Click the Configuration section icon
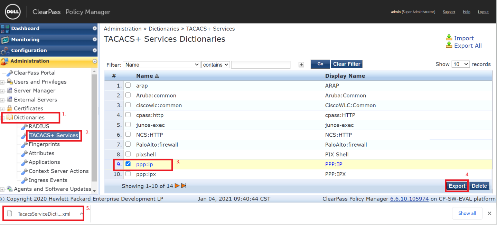The height and width of the screenshot is (225, 497). (5, 51)
